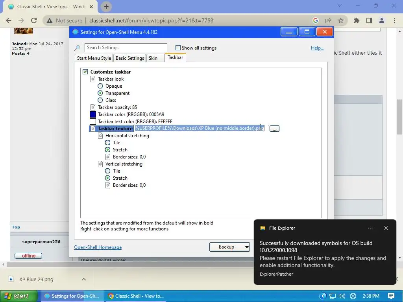Select Stretch under Horizontal stretching
This screenshot has height=302, width=403.
coord(108,150)
